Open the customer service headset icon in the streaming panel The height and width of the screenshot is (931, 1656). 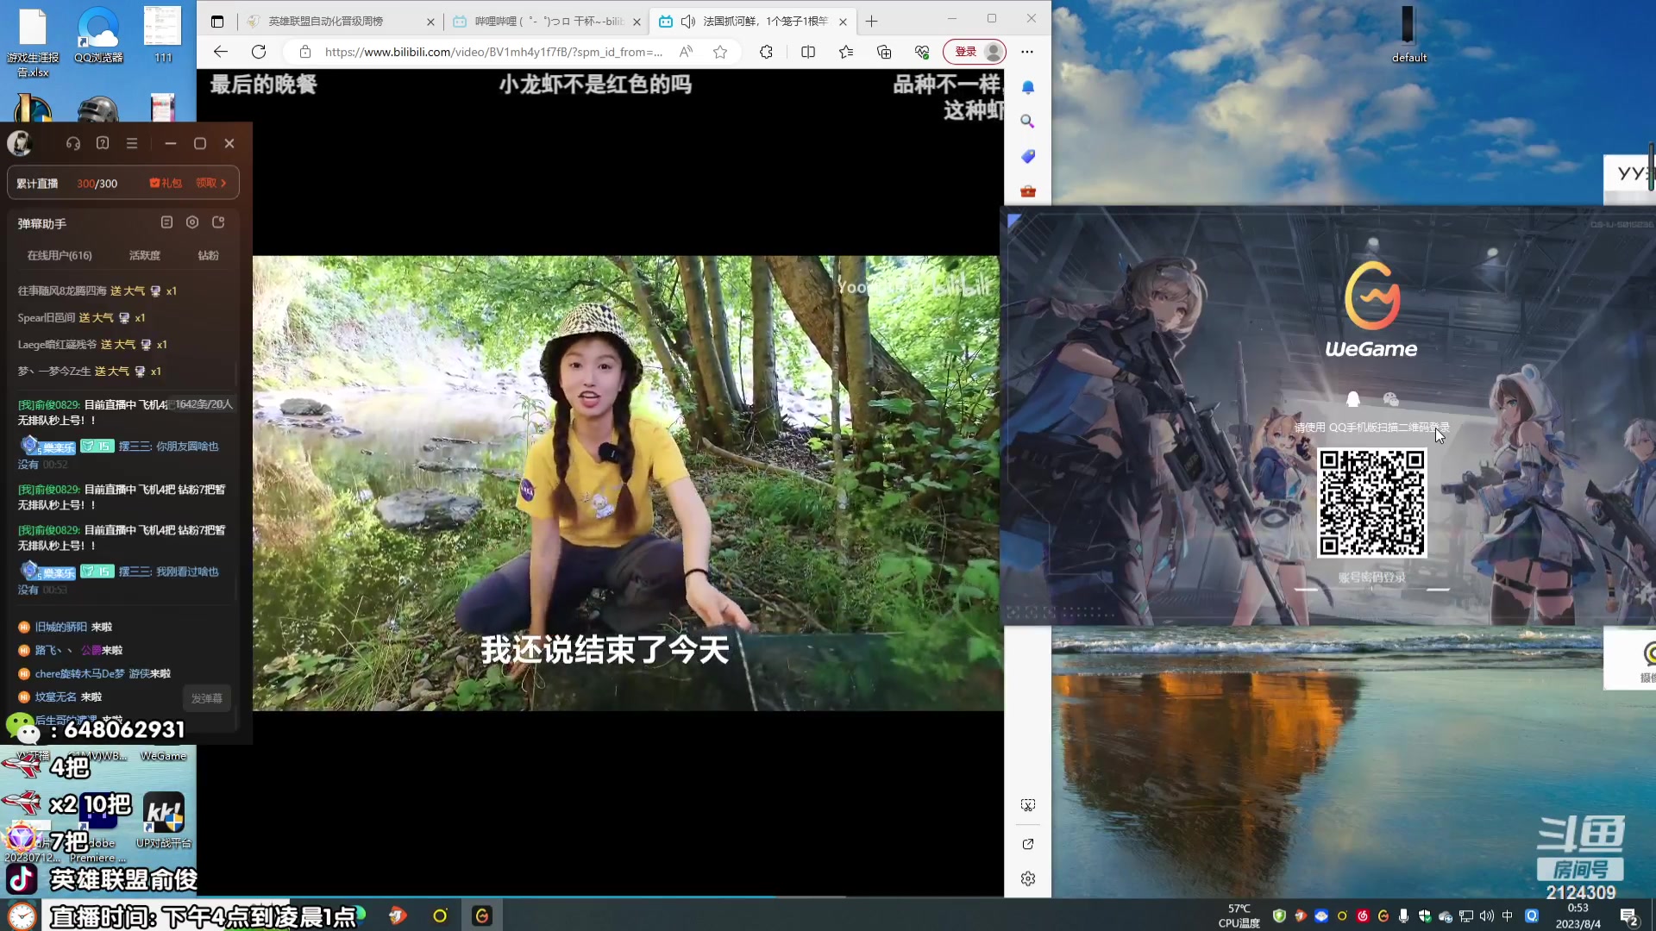click(73, 143)
